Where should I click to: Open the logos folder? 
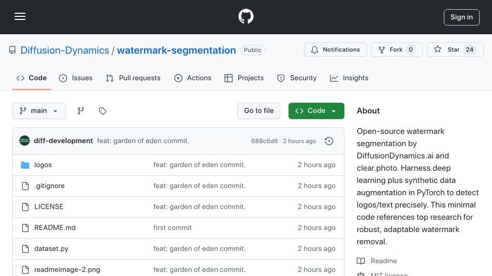coord(43,165)
